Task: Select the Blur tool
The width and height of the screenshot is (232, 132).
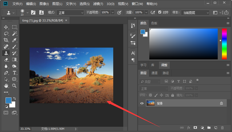Action: (x=6, y=66)
